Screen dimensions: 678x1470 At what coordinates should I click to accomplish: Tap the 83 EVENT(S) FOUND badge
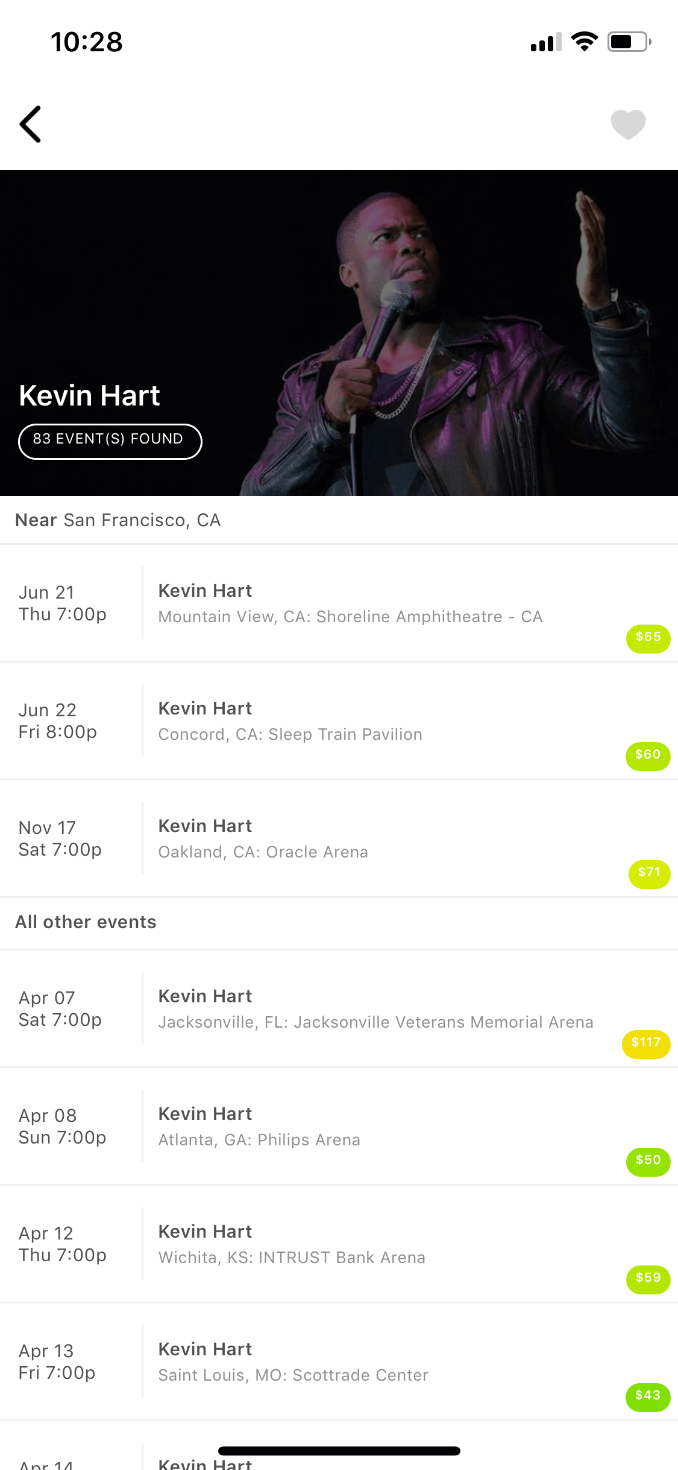click(110, 441)
